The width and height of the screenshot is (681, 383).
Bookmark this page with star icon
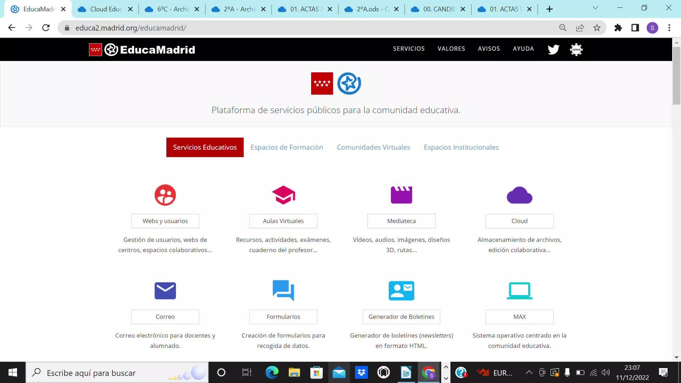597,28
